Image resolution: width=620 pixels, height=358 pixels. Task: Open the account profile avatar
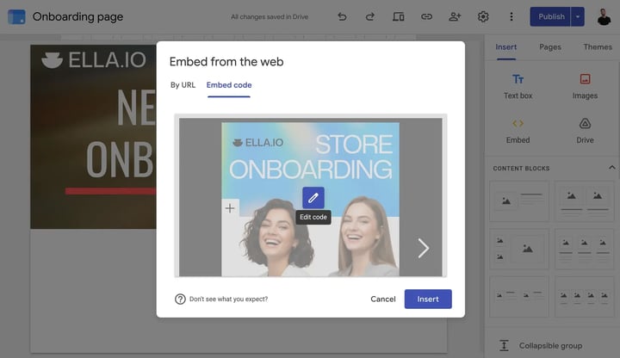[x=604, y=16]
